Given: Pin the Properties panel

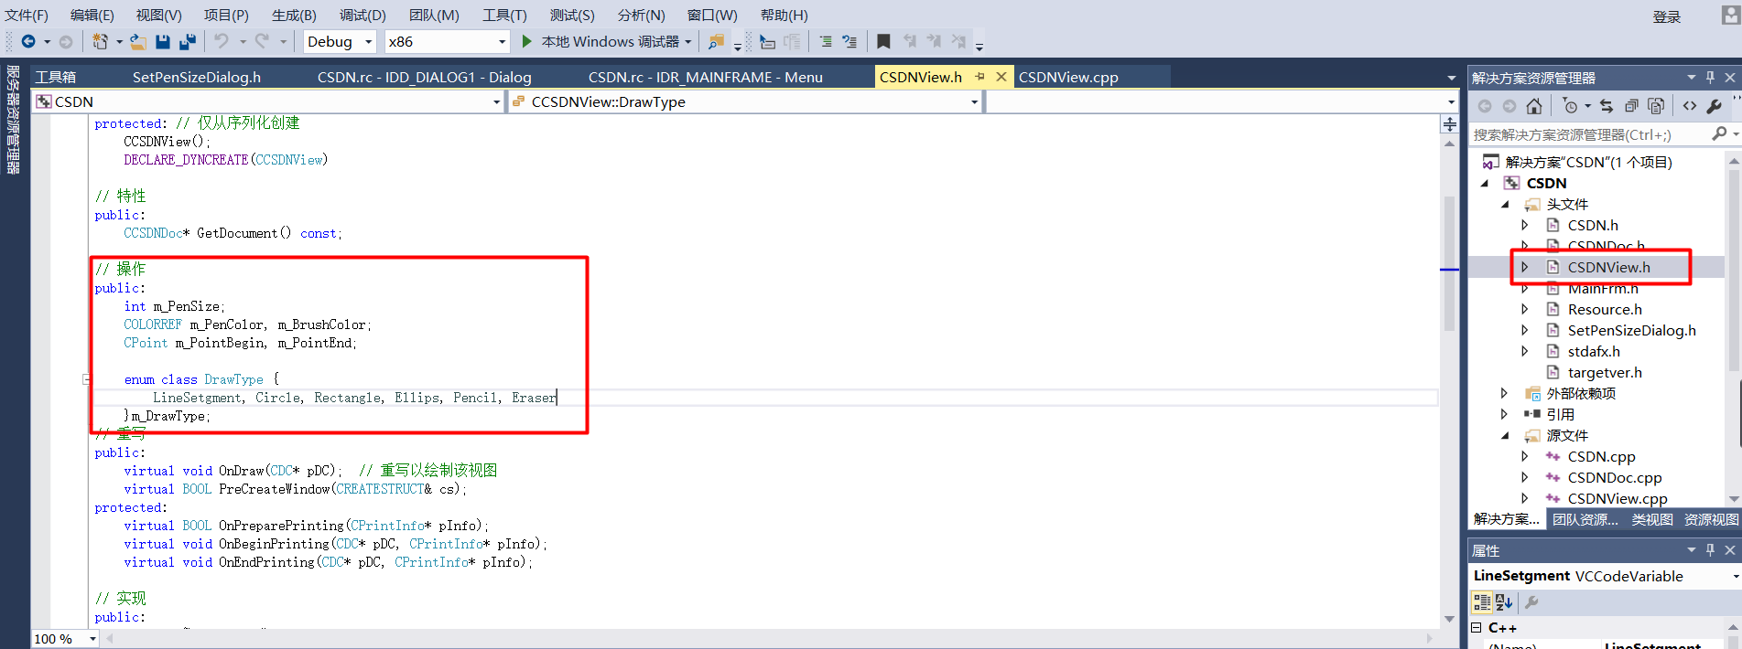Looking at the screenshot, I should [1710, 550].
